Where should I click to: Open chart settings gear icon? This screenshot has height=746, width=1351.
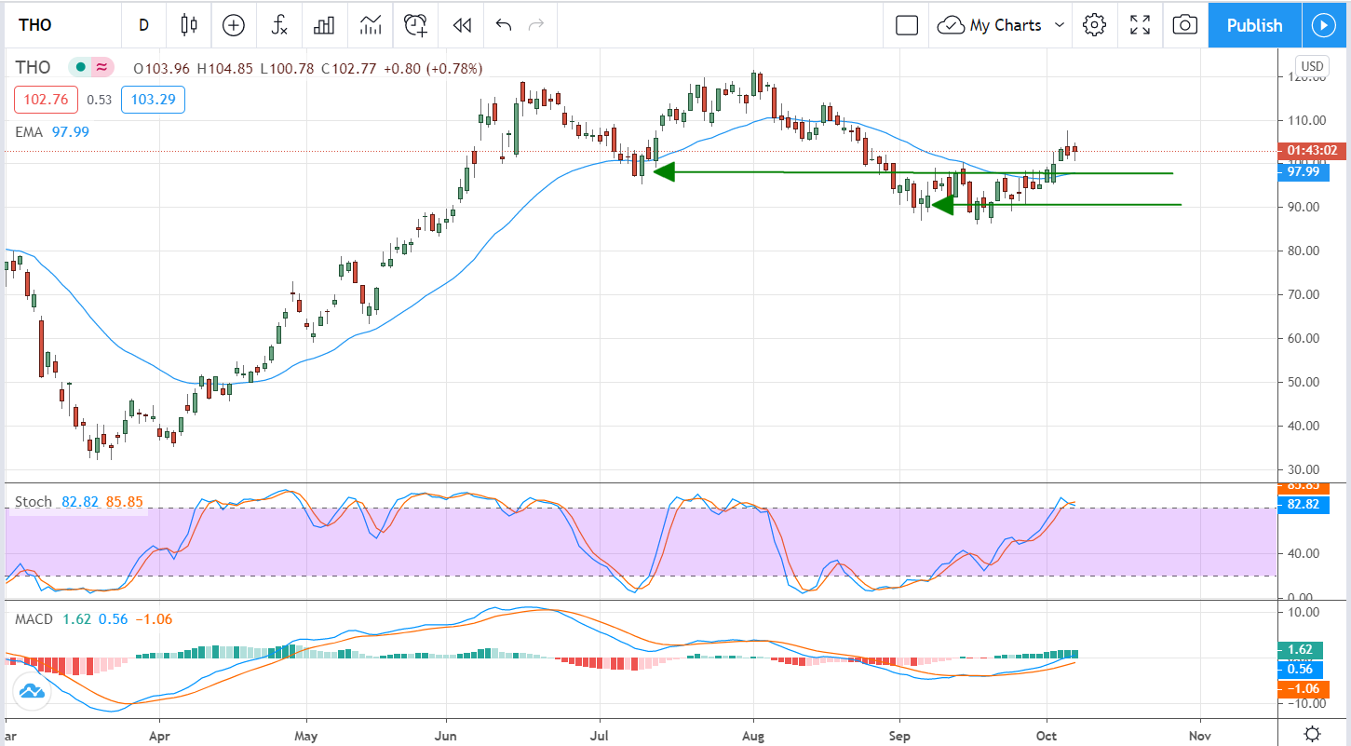click(x=1094, y=25)
